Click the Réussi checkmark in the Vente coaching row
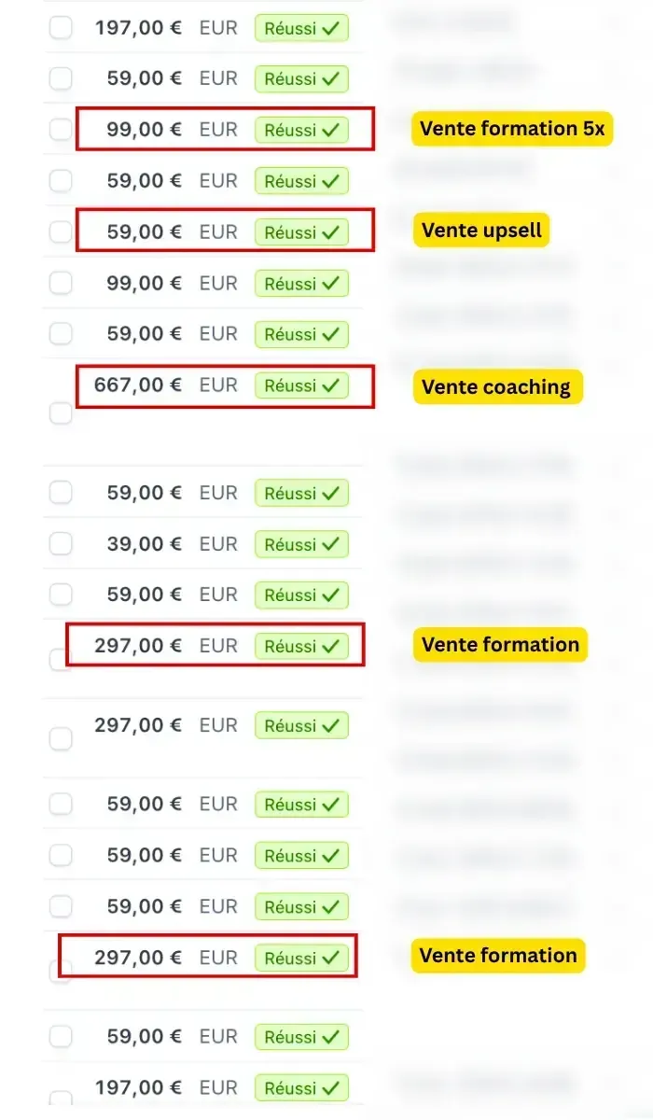 click(330, 385)
